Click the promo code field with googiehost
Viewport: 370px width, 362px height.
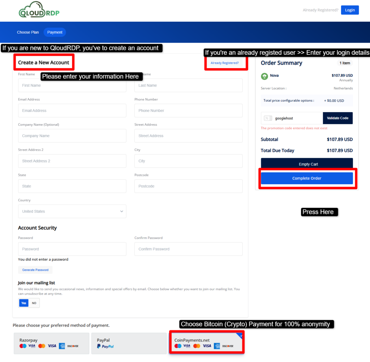292,118
